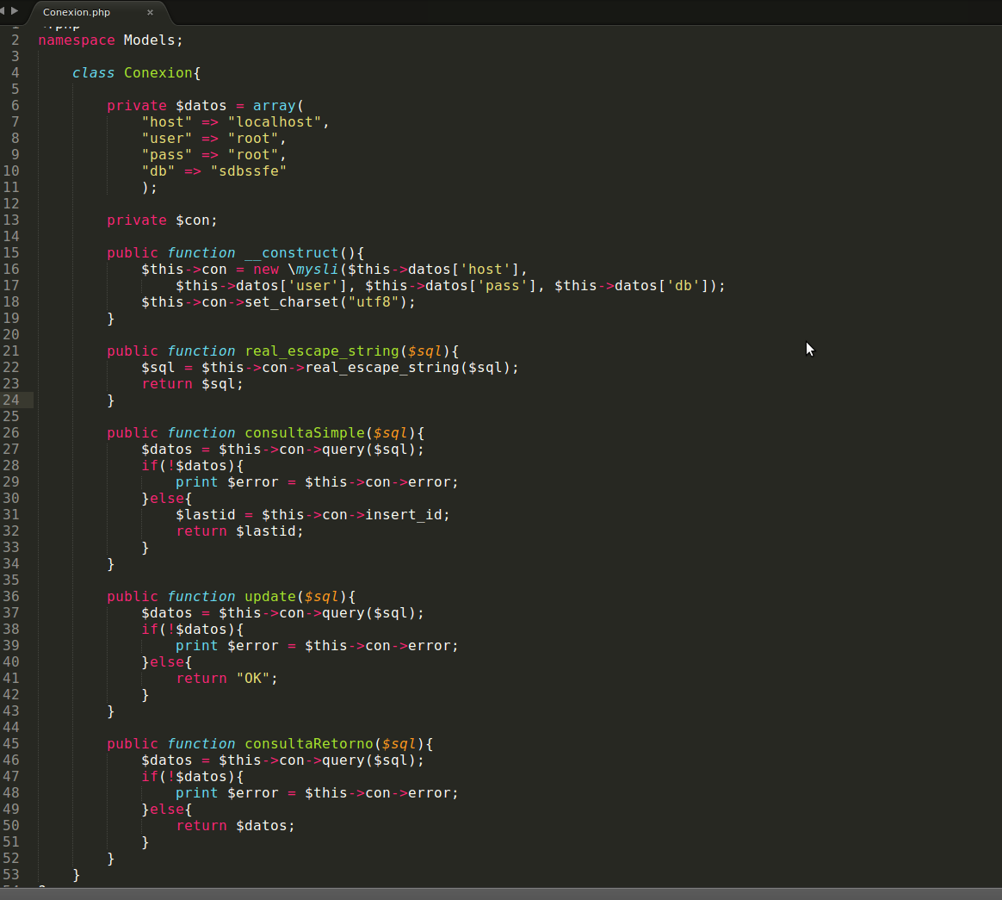The width and height of the screenshot is (1002, 900).
Task: Click line number 21 in the gutter
Action: (x=14, y=351)
